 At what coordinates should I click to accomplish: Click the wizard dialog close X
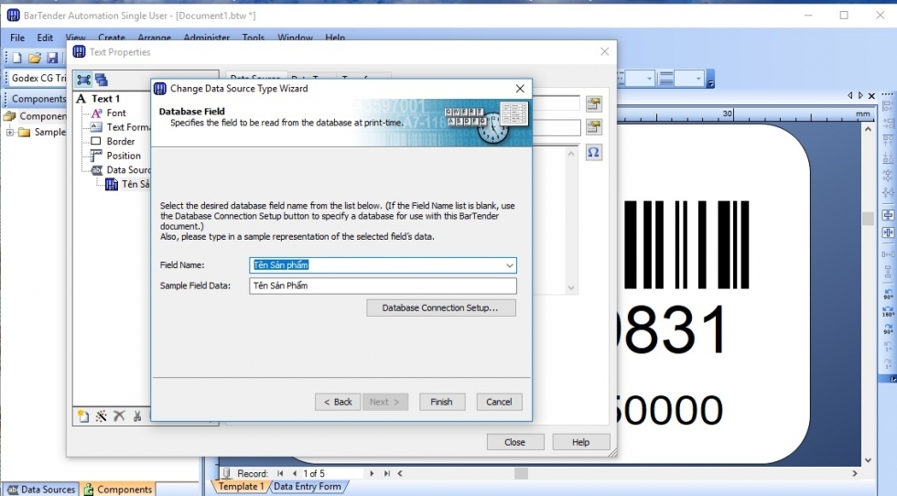click(x=520, y=89)
